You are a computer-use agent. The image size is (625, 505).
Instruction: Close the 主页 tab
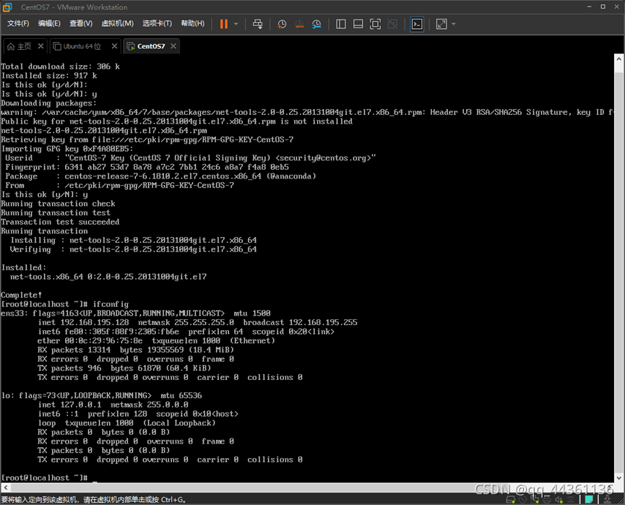click(x=40, y=46)
